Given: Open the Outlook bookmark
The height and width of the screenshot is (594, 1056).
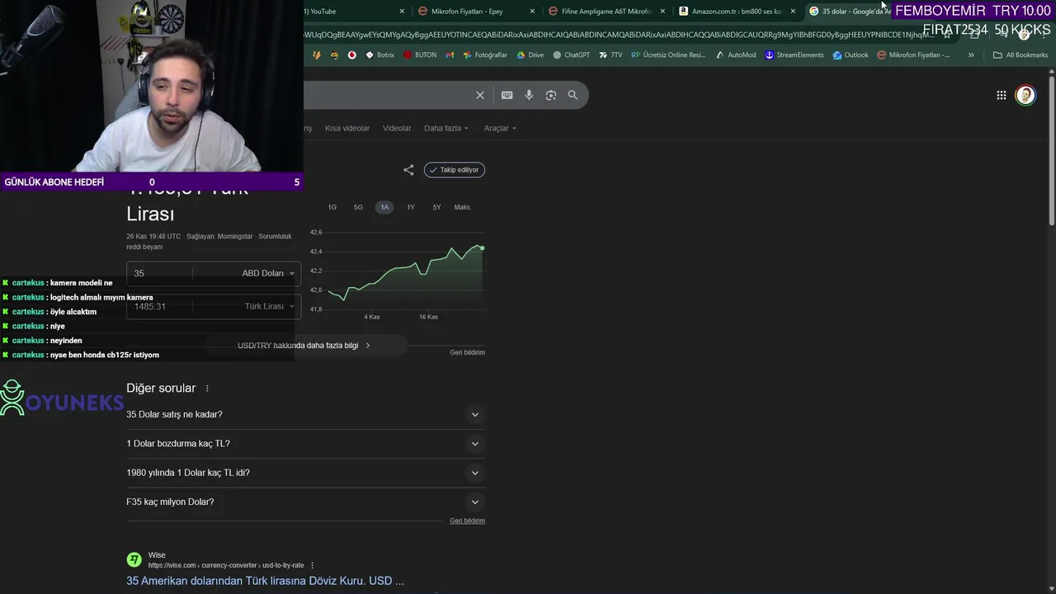Looking at the screenshot, I should (x=850, y=55).
